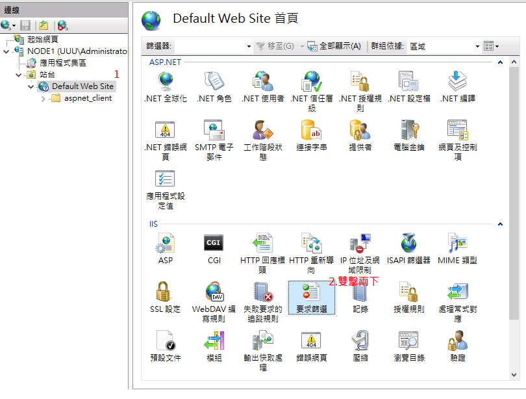
Task: Click the 全部顯示(A) button
Action: (334, 46)
